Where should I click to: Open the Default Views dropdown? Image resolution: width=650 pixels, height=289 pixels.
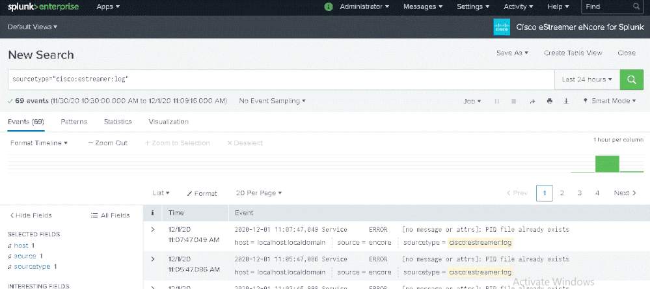(x=33, y=27)
